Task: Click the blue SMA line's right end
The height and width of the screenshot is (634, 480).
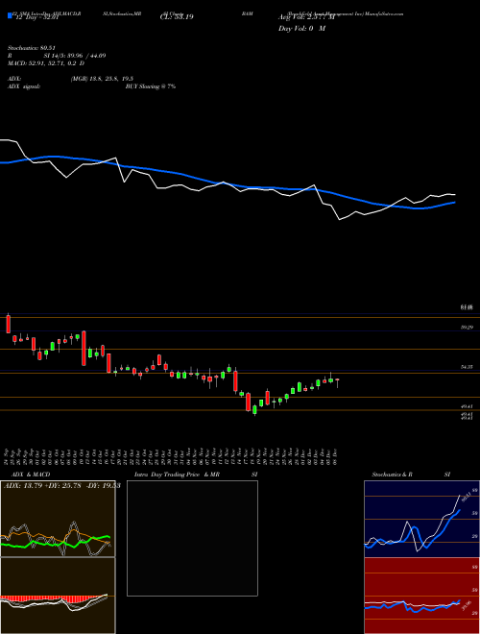Action: (454, 203)
